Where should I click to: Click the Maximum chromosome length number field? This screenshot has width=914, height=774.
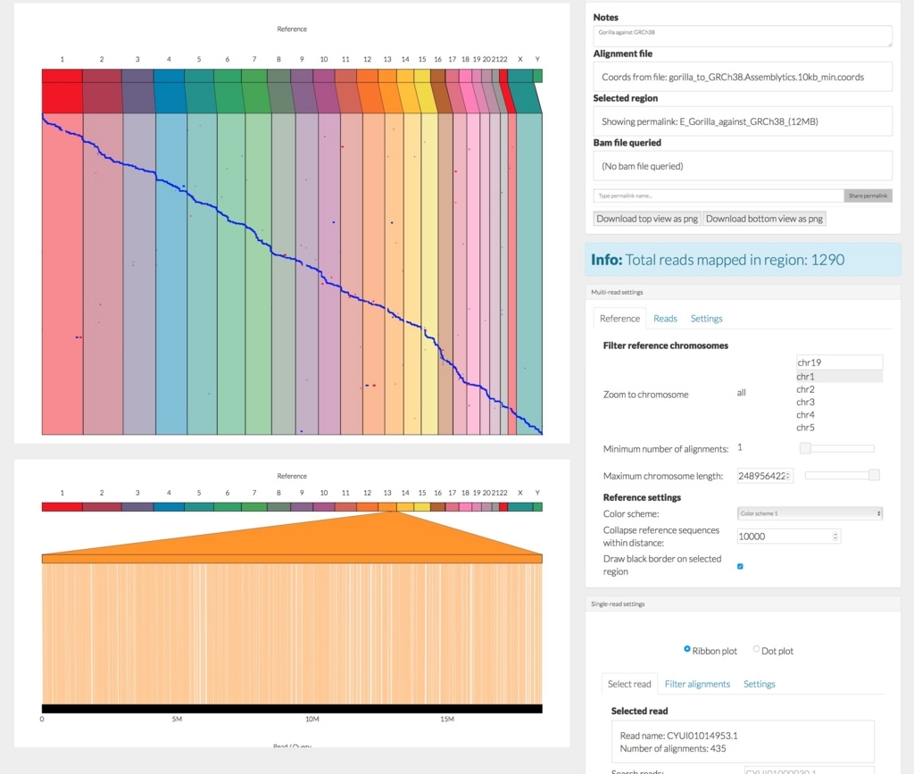765,476
